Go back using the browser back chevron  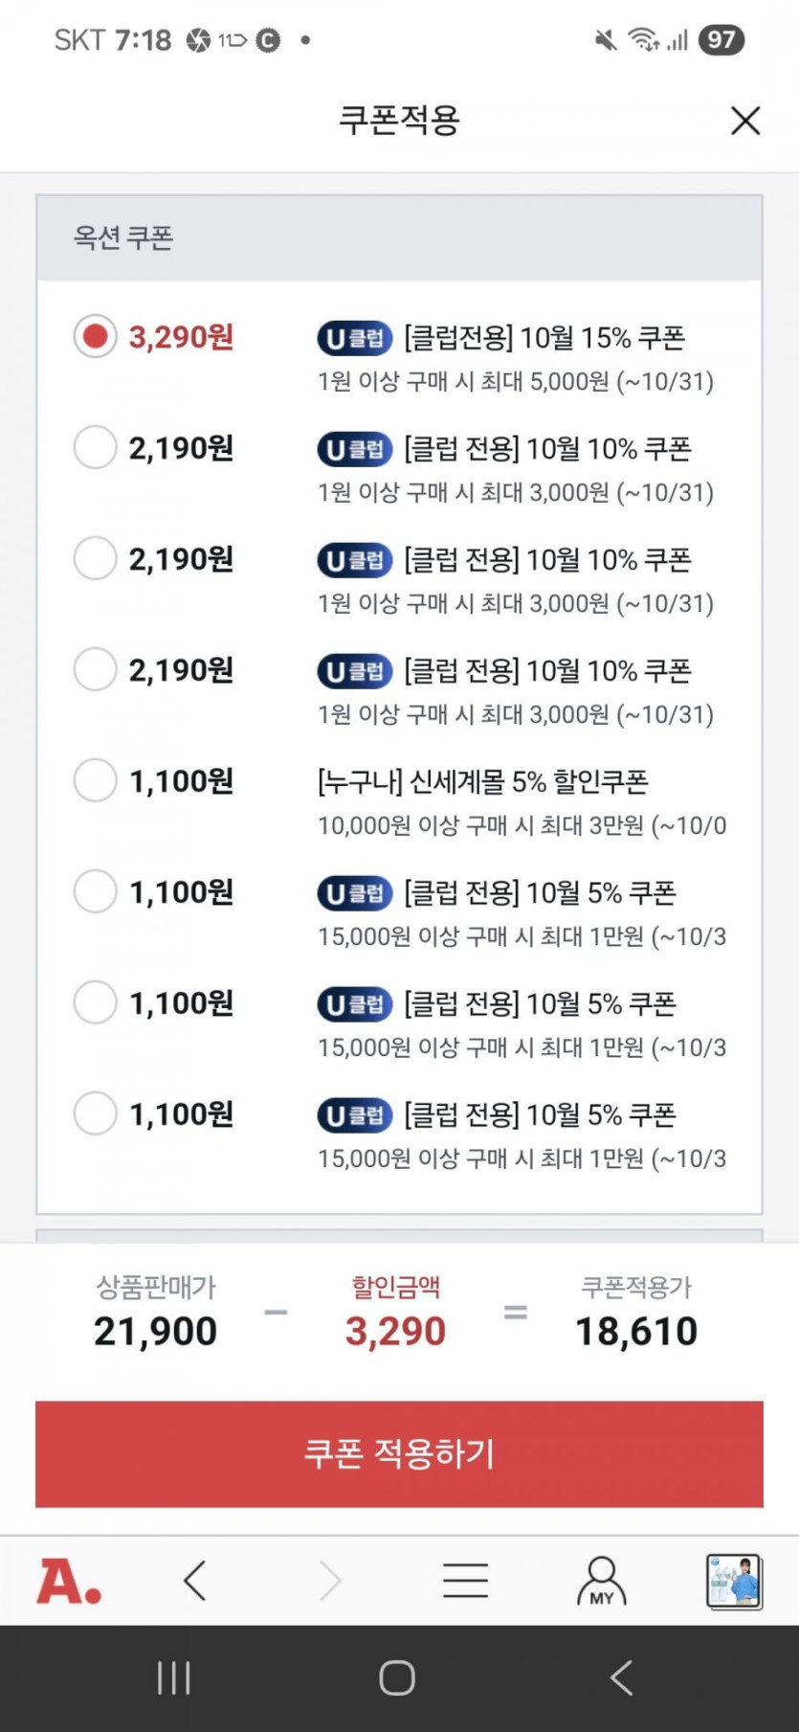pyautogui.click(x=195, y=1581)
